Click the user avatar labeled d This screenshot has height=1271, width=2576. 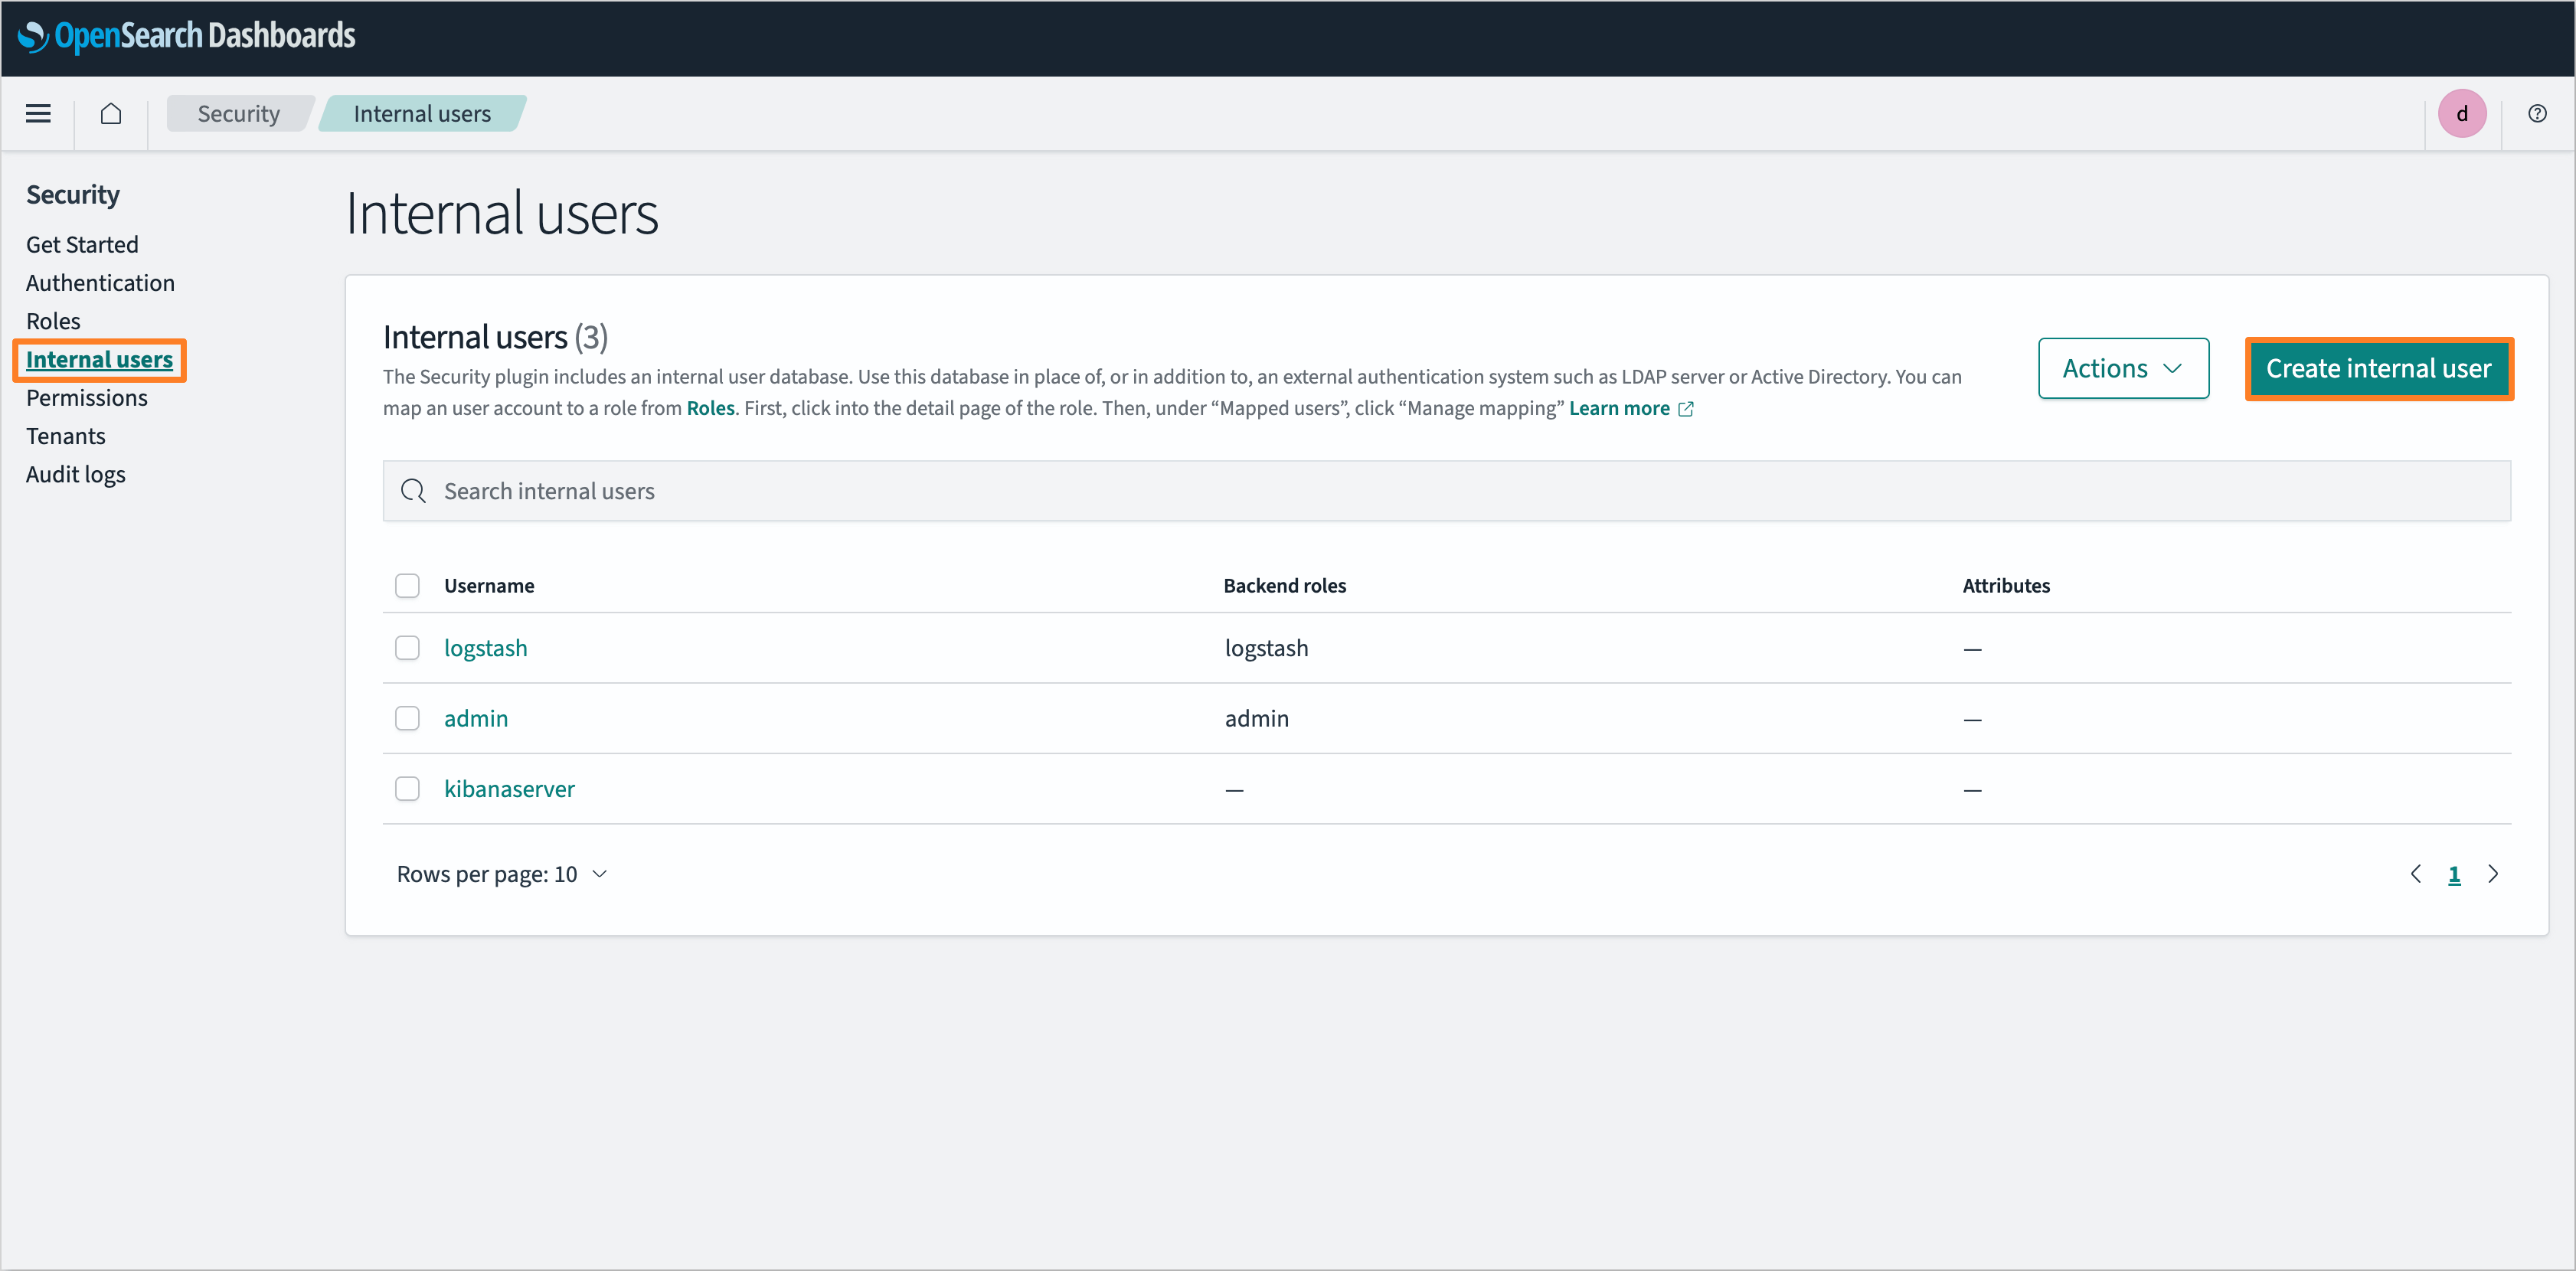(x=2462, y=113)
